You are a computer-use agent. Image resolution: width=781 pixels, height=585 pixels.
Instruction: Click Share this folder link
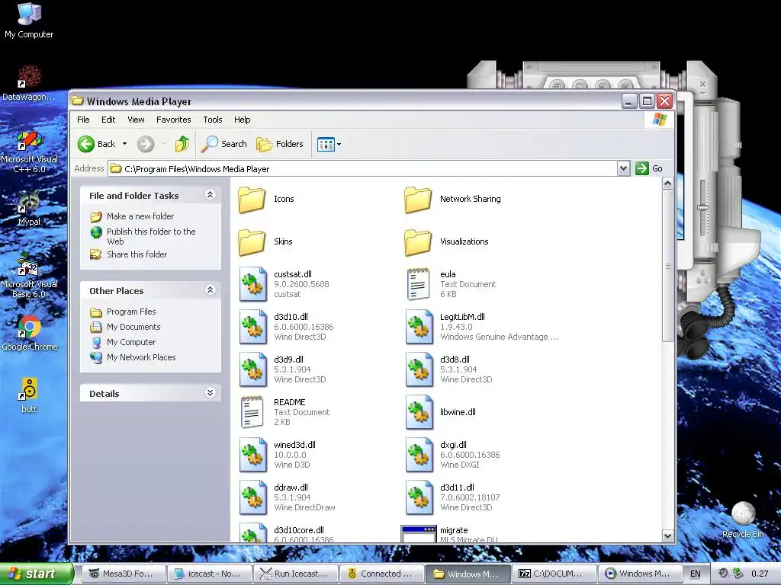[x=137, y=254]
